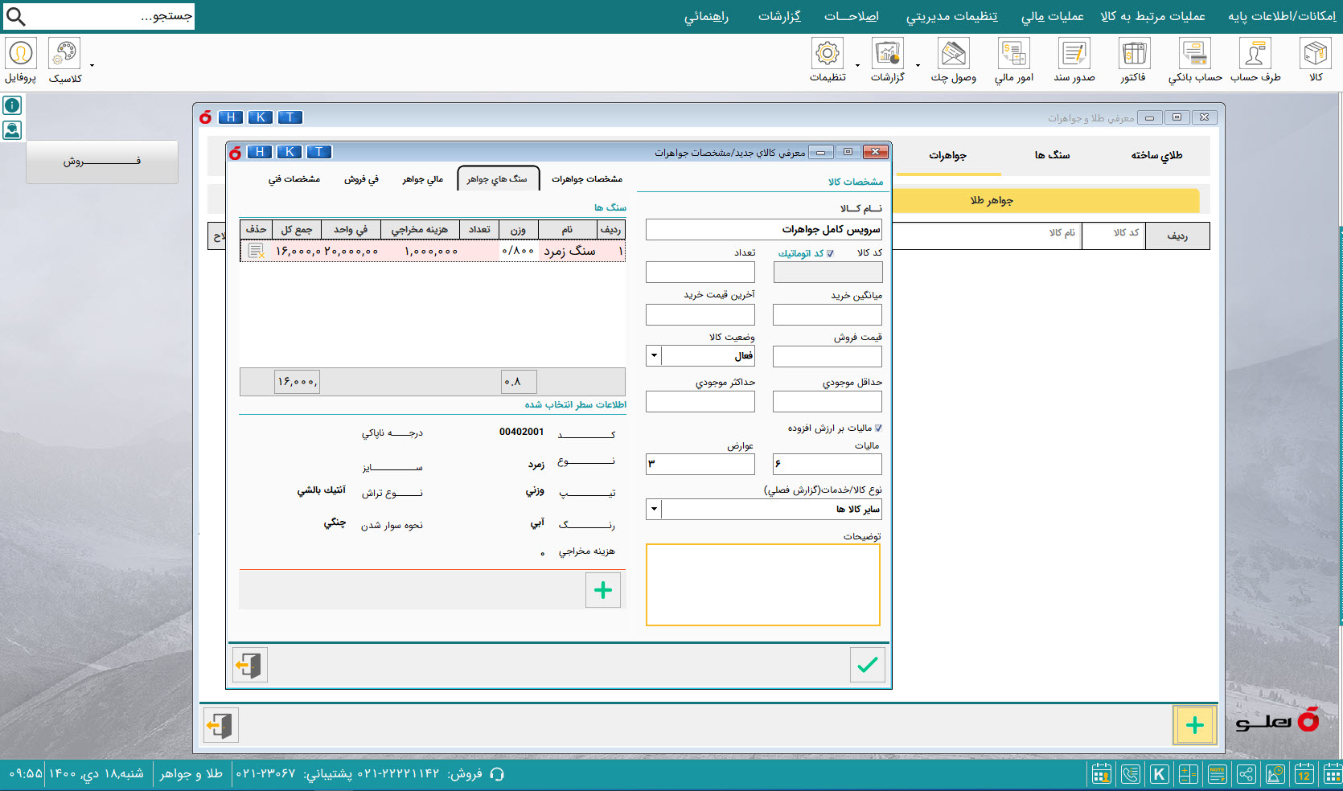Click the exit door icon in the dialog
The width and height of the screenshot is (1343, 791).
point(248,665)
